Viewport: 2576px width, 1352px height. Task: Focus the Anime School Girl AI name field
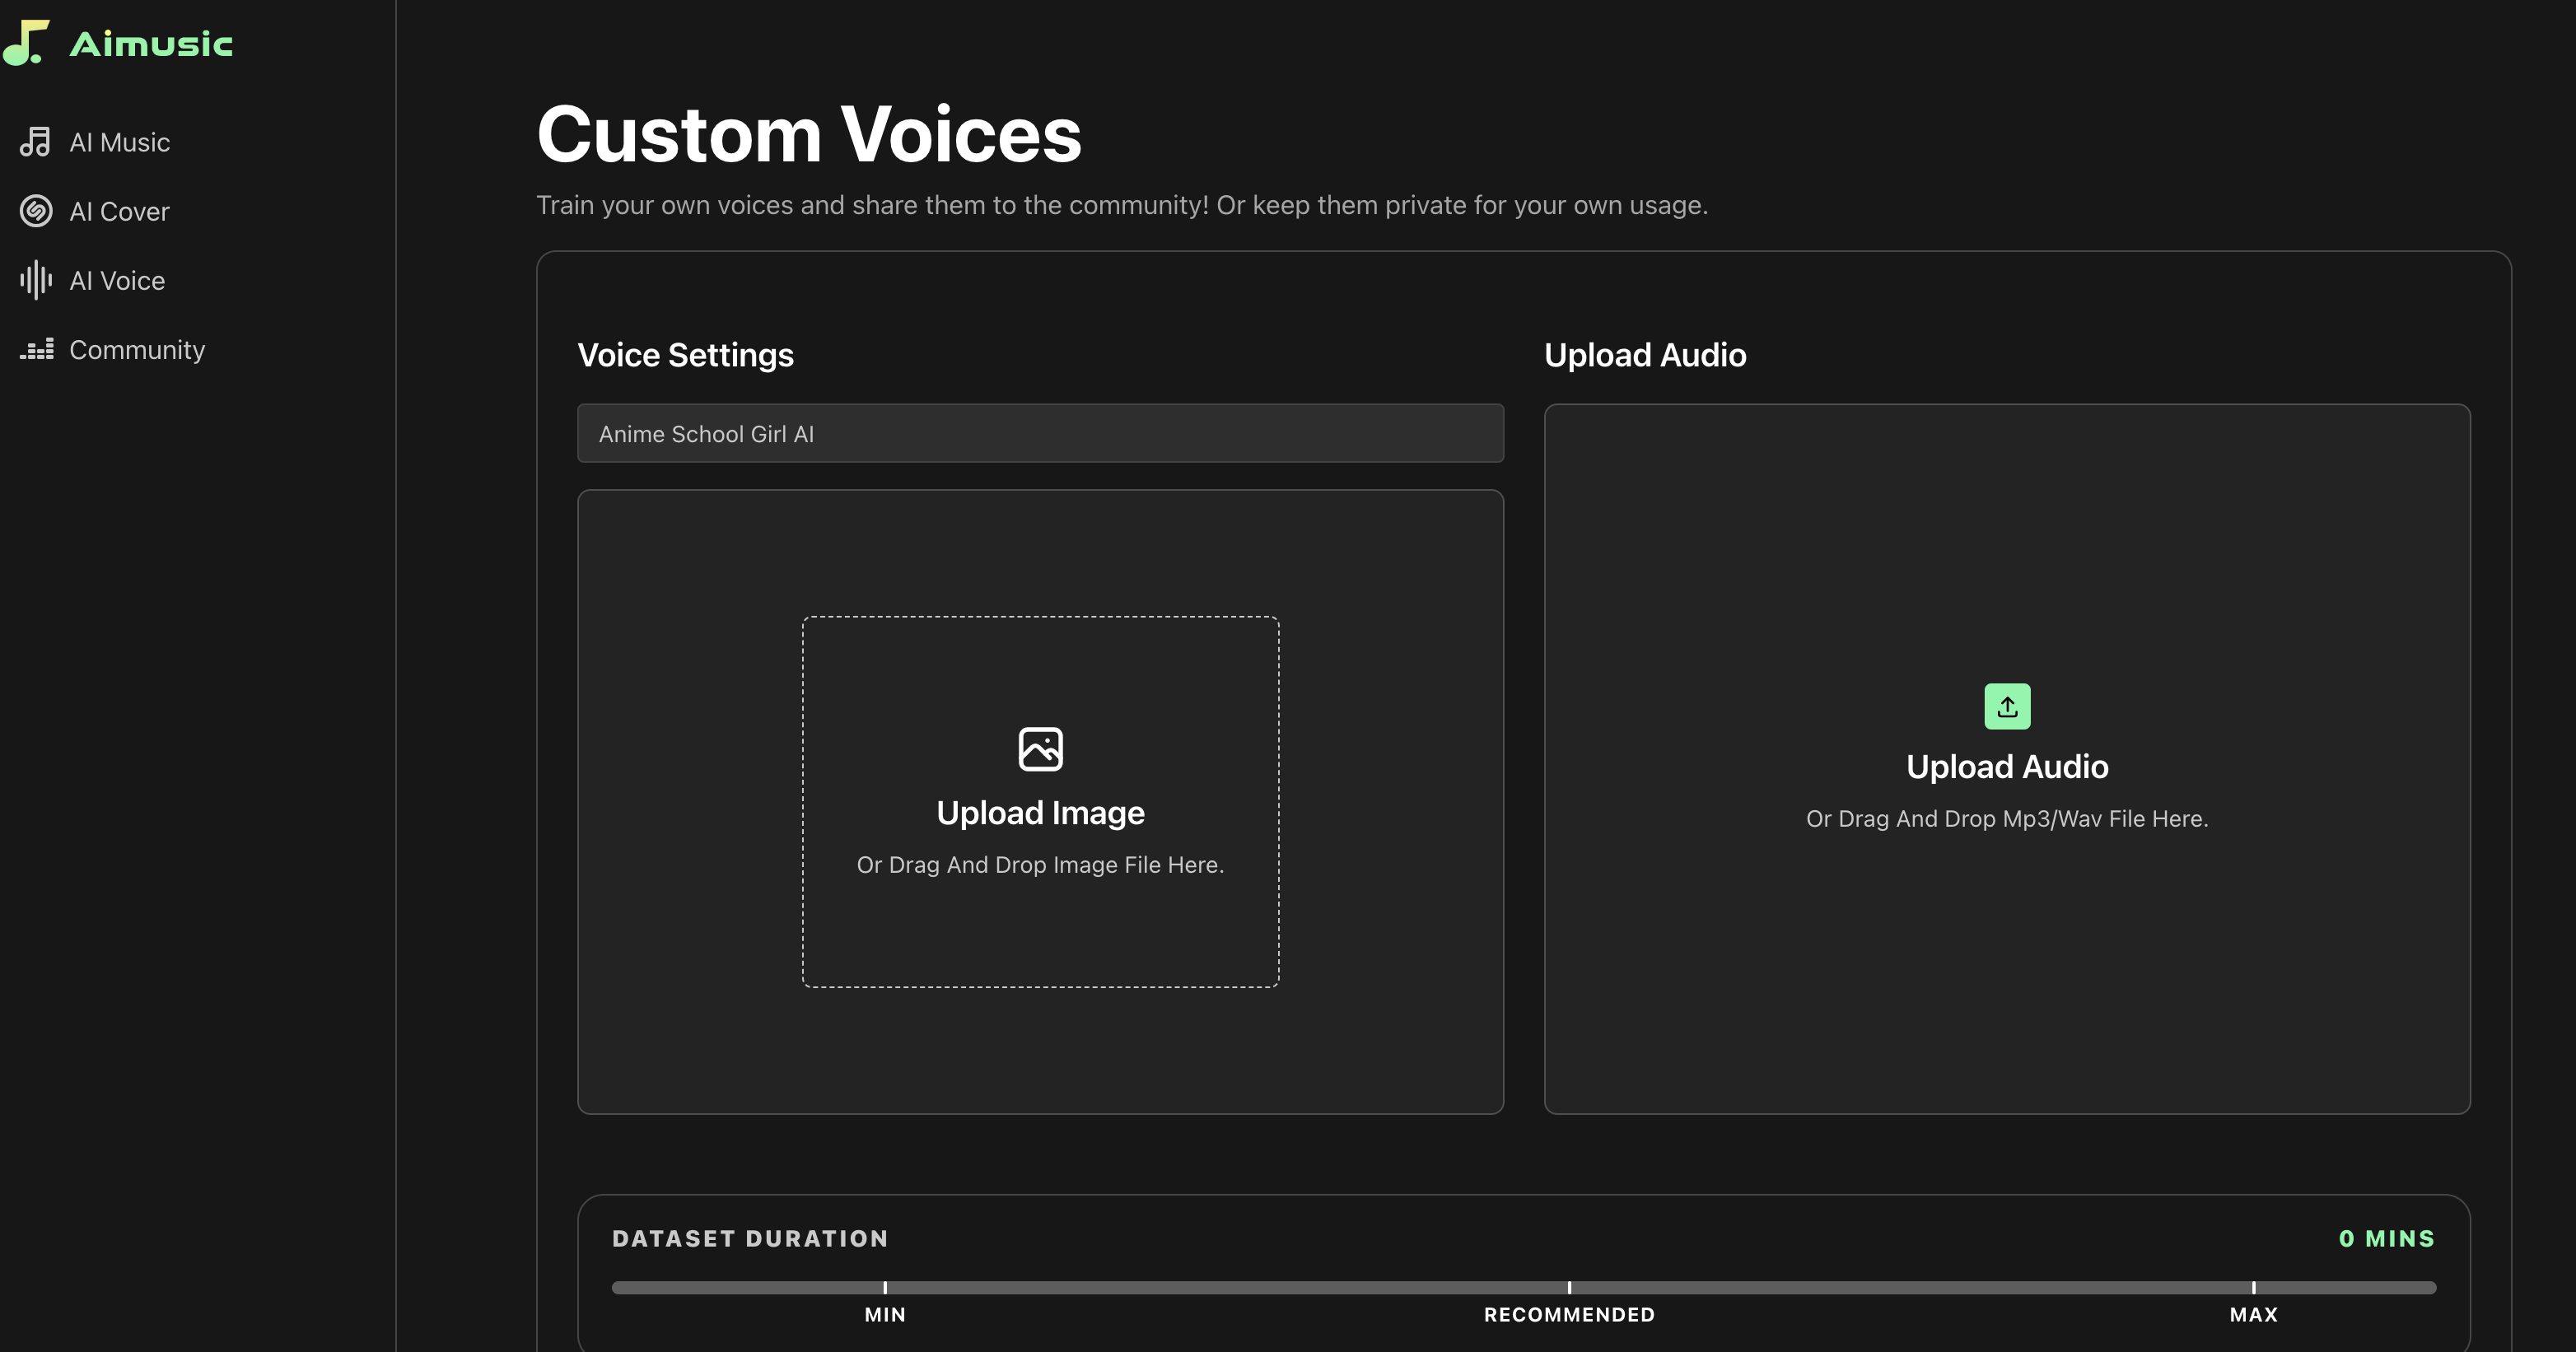[1040, 433]
